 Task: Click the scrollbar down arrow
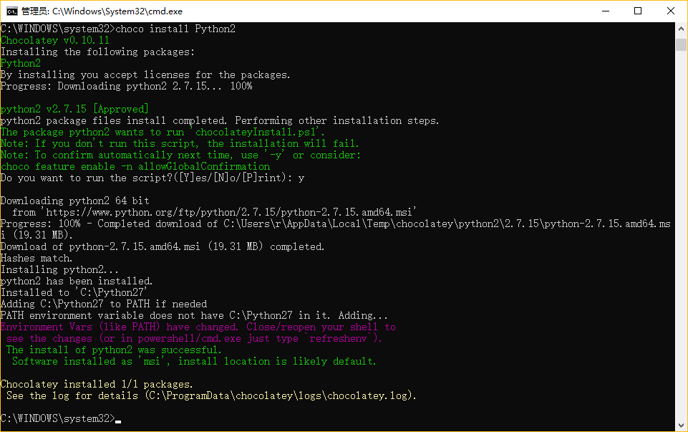(x=681, y=424)
